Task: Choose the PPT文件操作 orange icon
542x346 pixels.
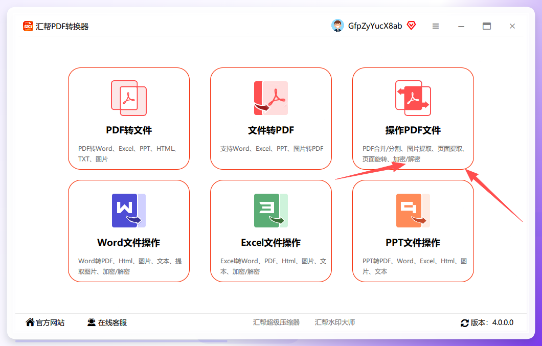Action: coord(413,211)
